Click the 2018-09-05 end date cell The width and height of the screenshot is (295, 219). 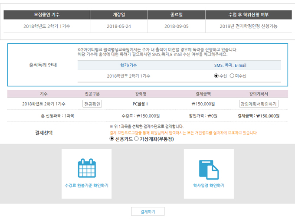(x=177, y=26)
